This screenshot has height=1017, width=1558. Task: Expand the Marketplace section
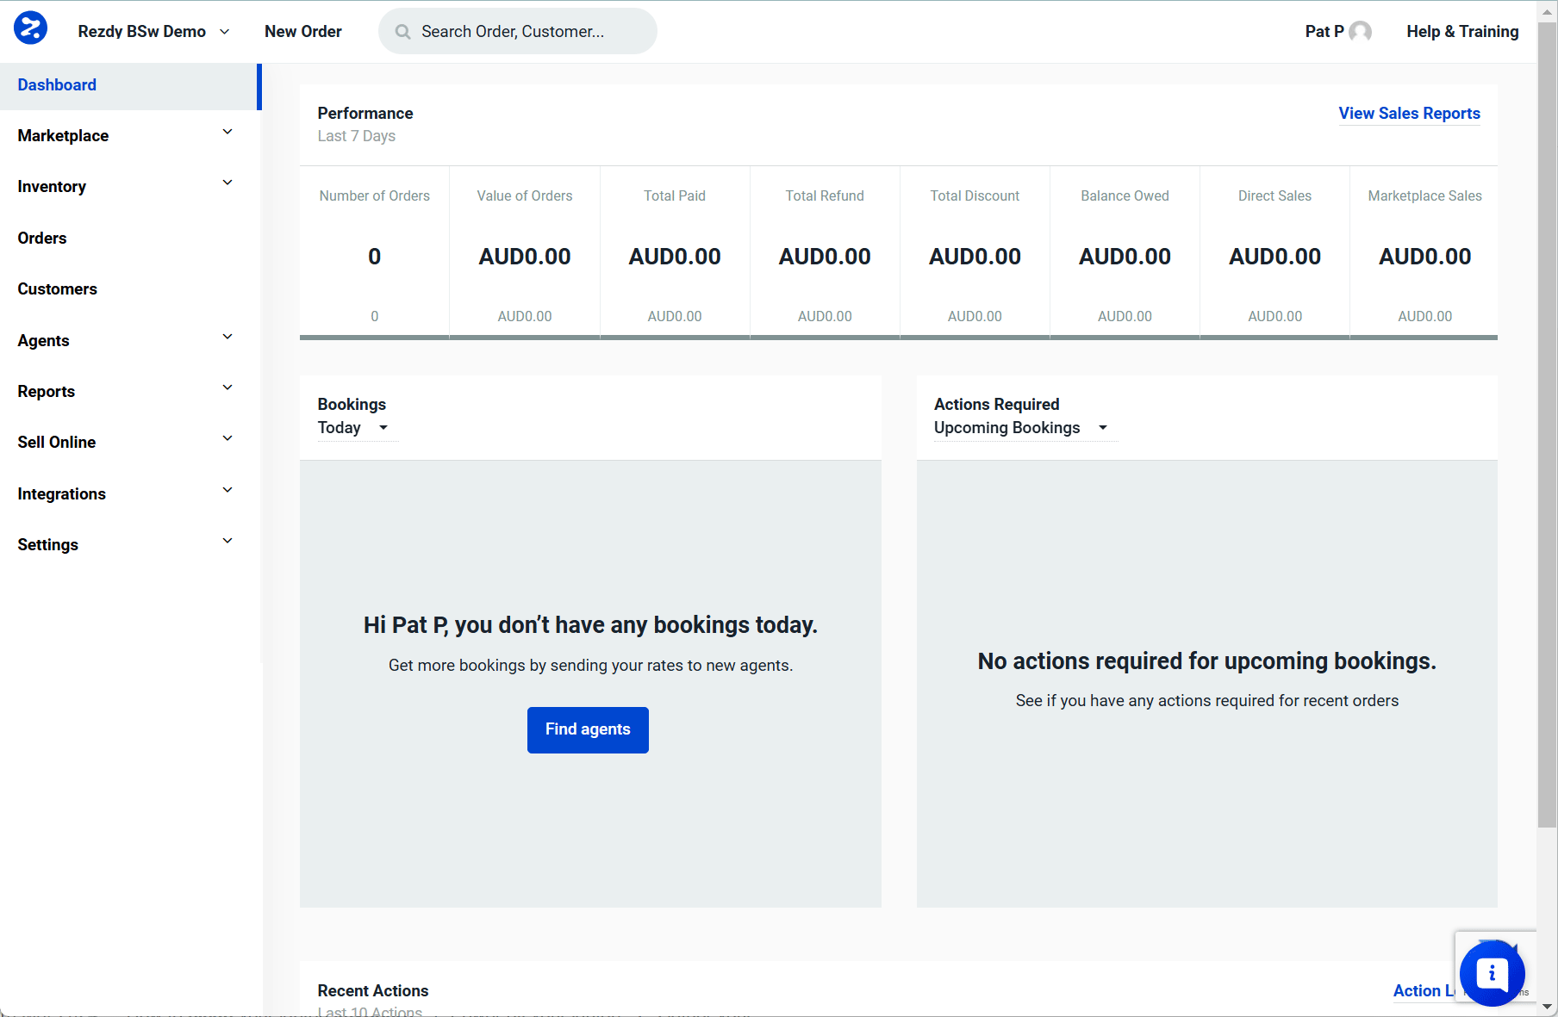click(227, 132)
